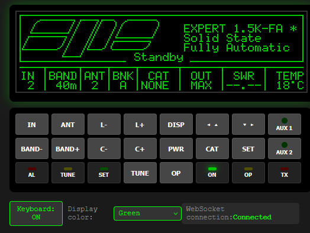
Task: Toggle the Keyboard: ON button
Action: tap(36, 213)
